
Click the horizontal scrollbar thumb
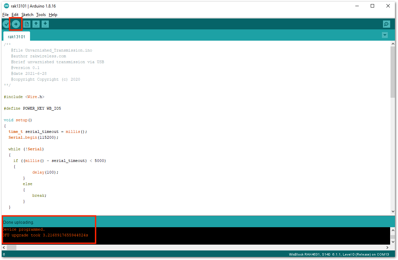coord(11,247)
